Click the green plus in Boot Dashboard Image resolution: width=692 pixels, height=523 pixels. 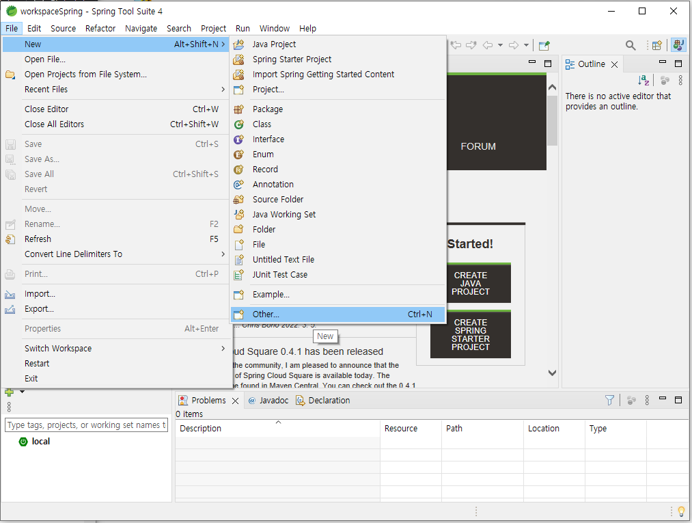point(10,392)
